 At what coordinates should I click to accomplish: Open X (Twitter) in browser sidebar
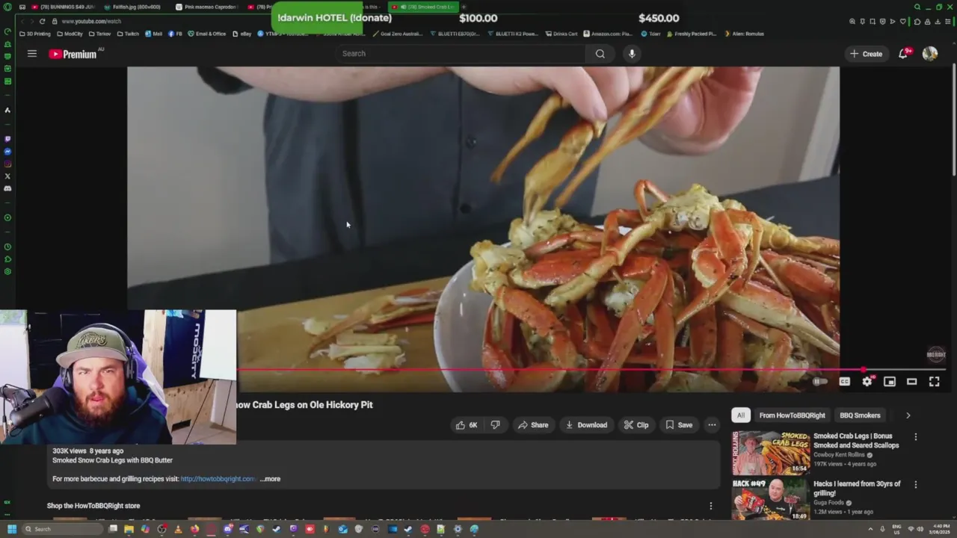(7, 176)
